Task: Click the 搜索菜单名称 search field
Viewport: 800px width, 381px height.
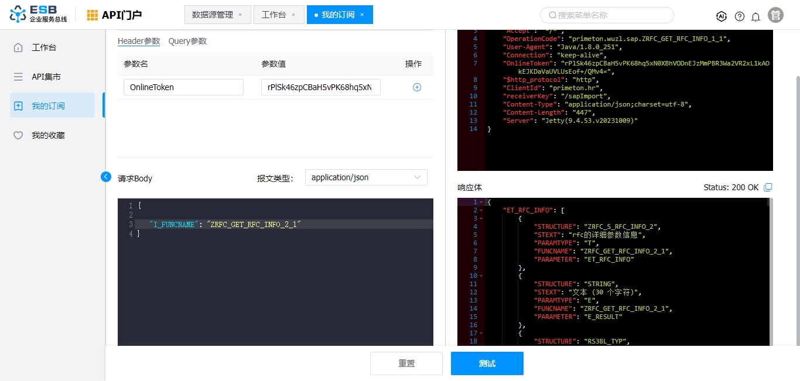Action: pyautogui.click(x=607, y=15)
